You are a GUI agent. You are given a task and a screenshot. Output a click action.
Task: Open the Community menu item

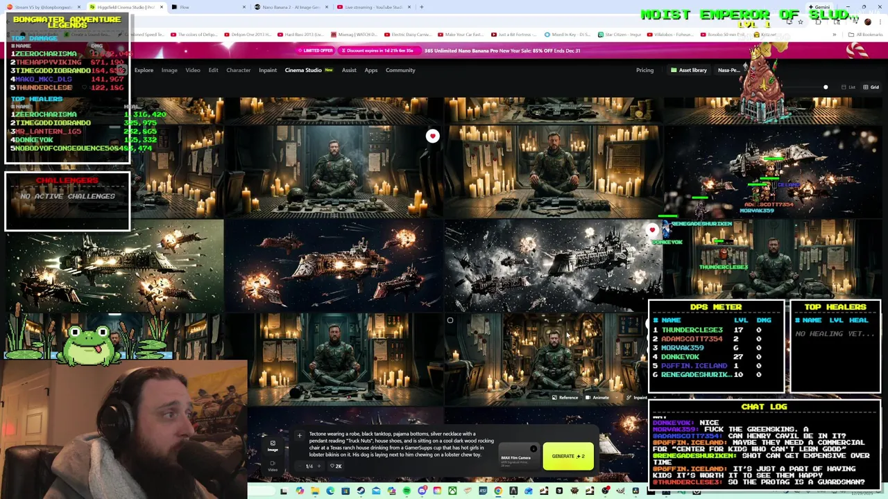pyautogui.click(x=400, y=70)
